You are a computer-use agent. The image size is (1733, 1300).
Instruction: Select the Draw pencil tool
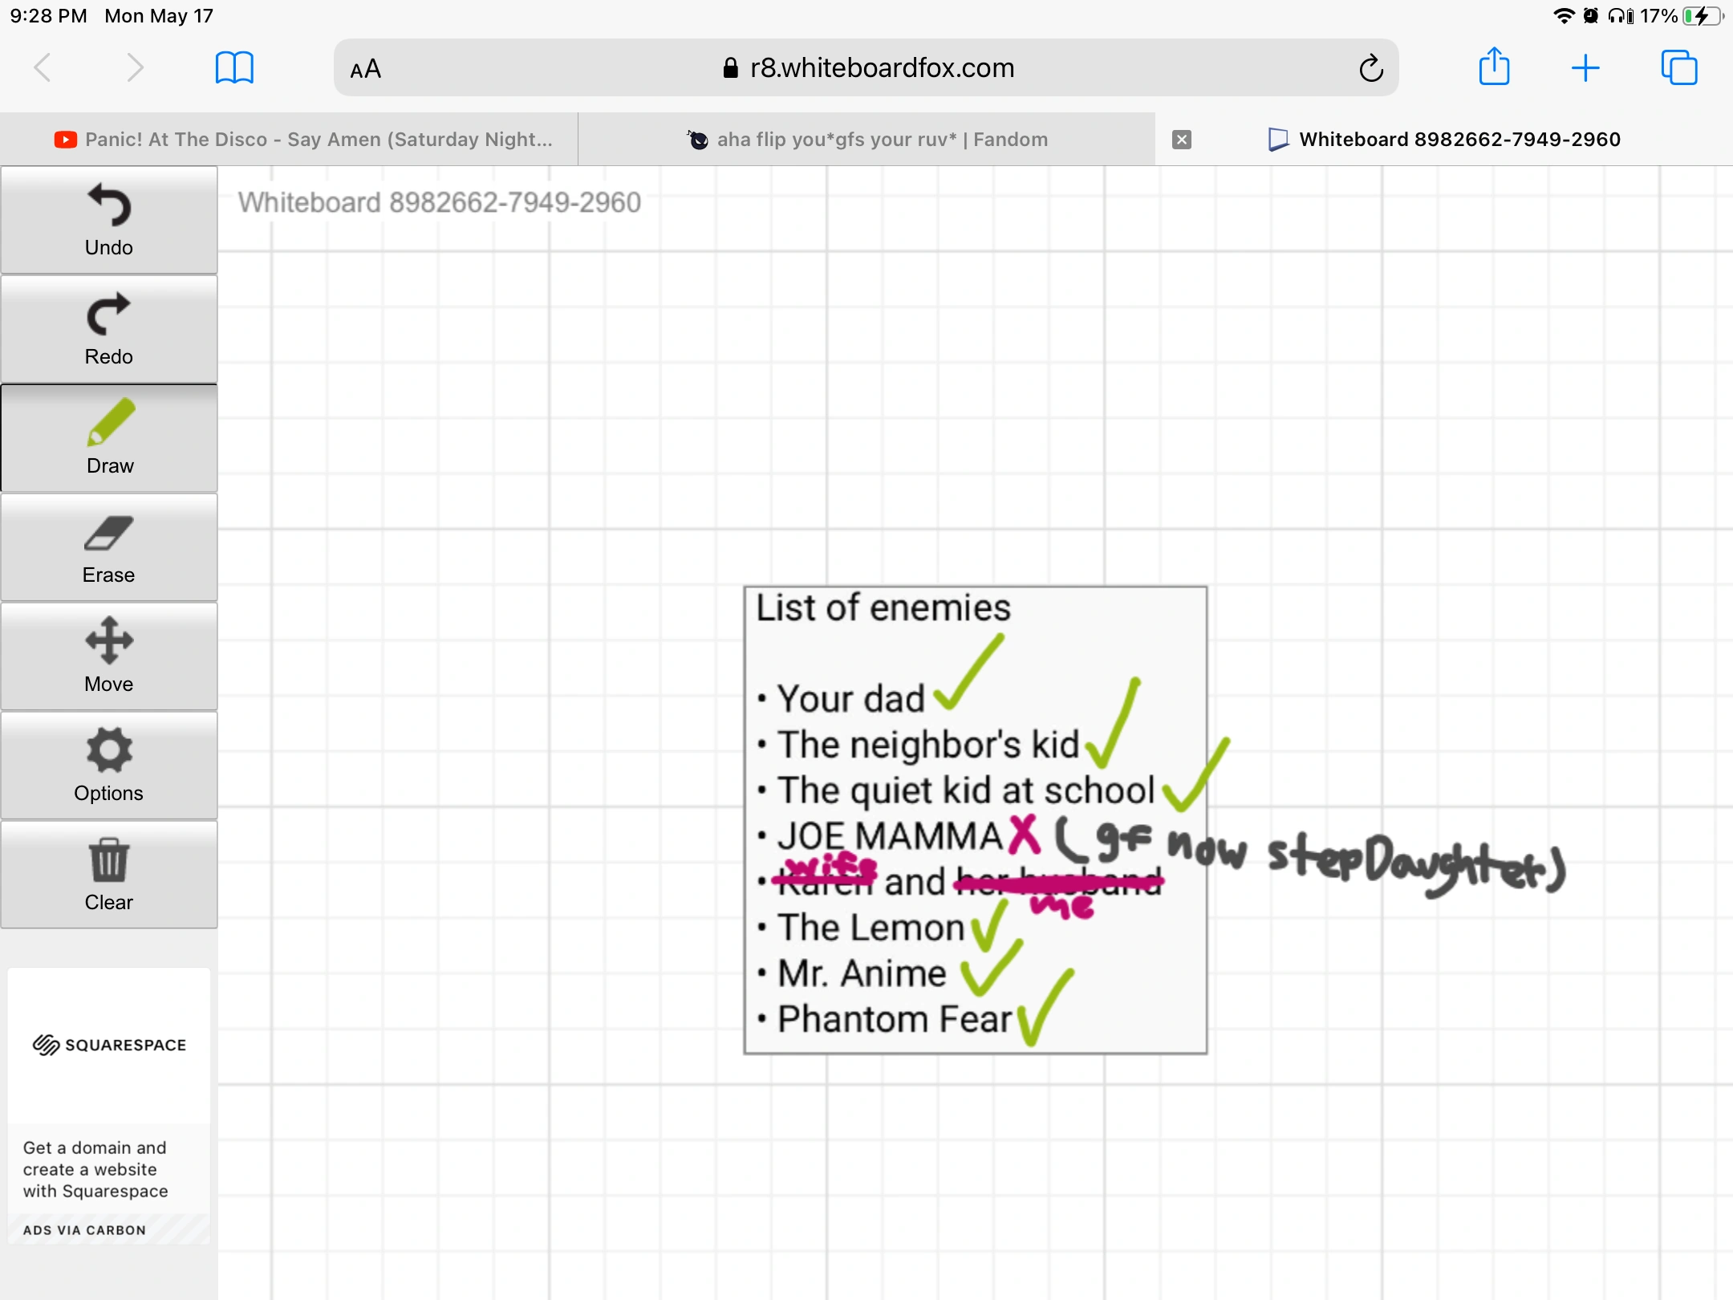tap(108, 439)
